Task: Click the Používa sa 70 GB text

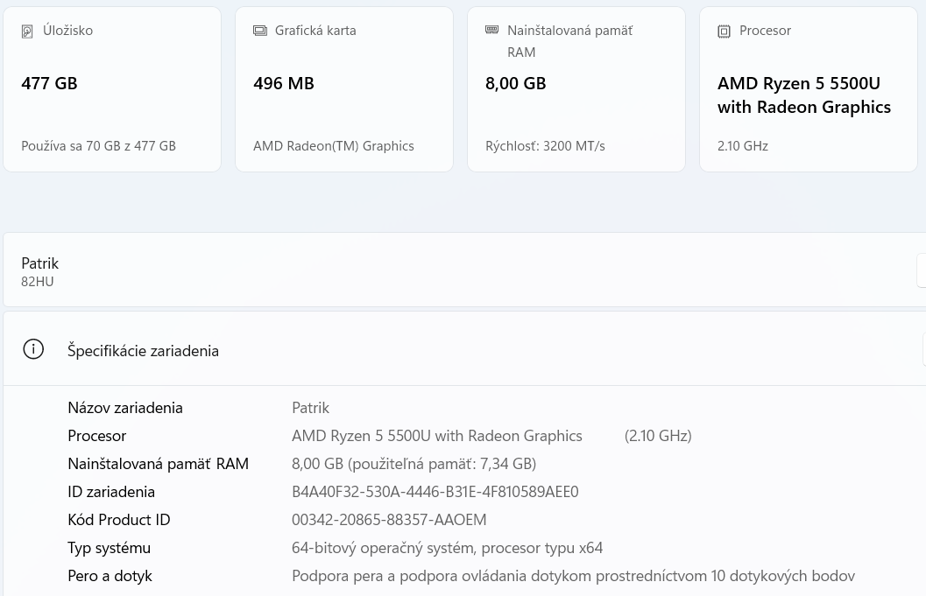Action: coord(98,145)
